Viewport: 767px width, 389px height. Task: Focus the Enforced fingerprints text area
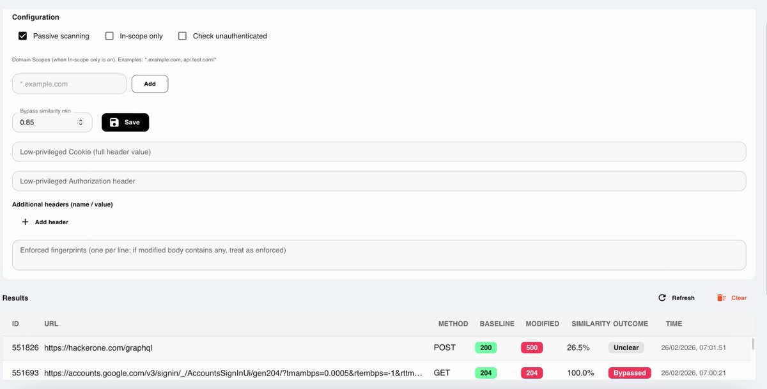379,255
